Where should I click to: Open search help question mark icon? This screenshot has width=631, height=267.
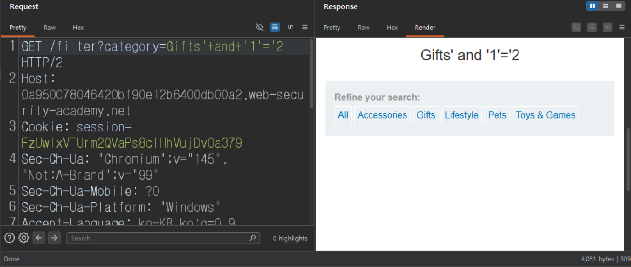9,238
